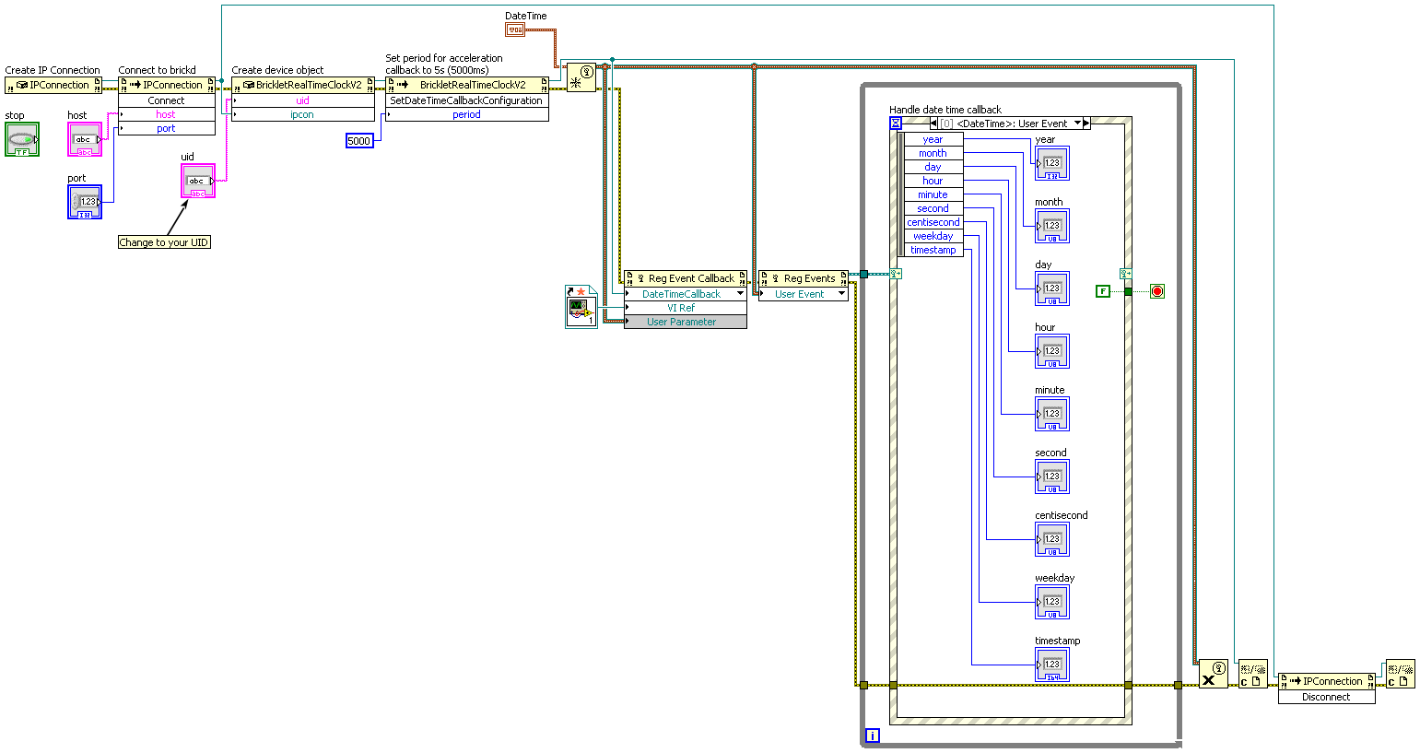Click the uid string control terminal
1420x753 pixels.
pyautogui.click(x=198, y=181)
